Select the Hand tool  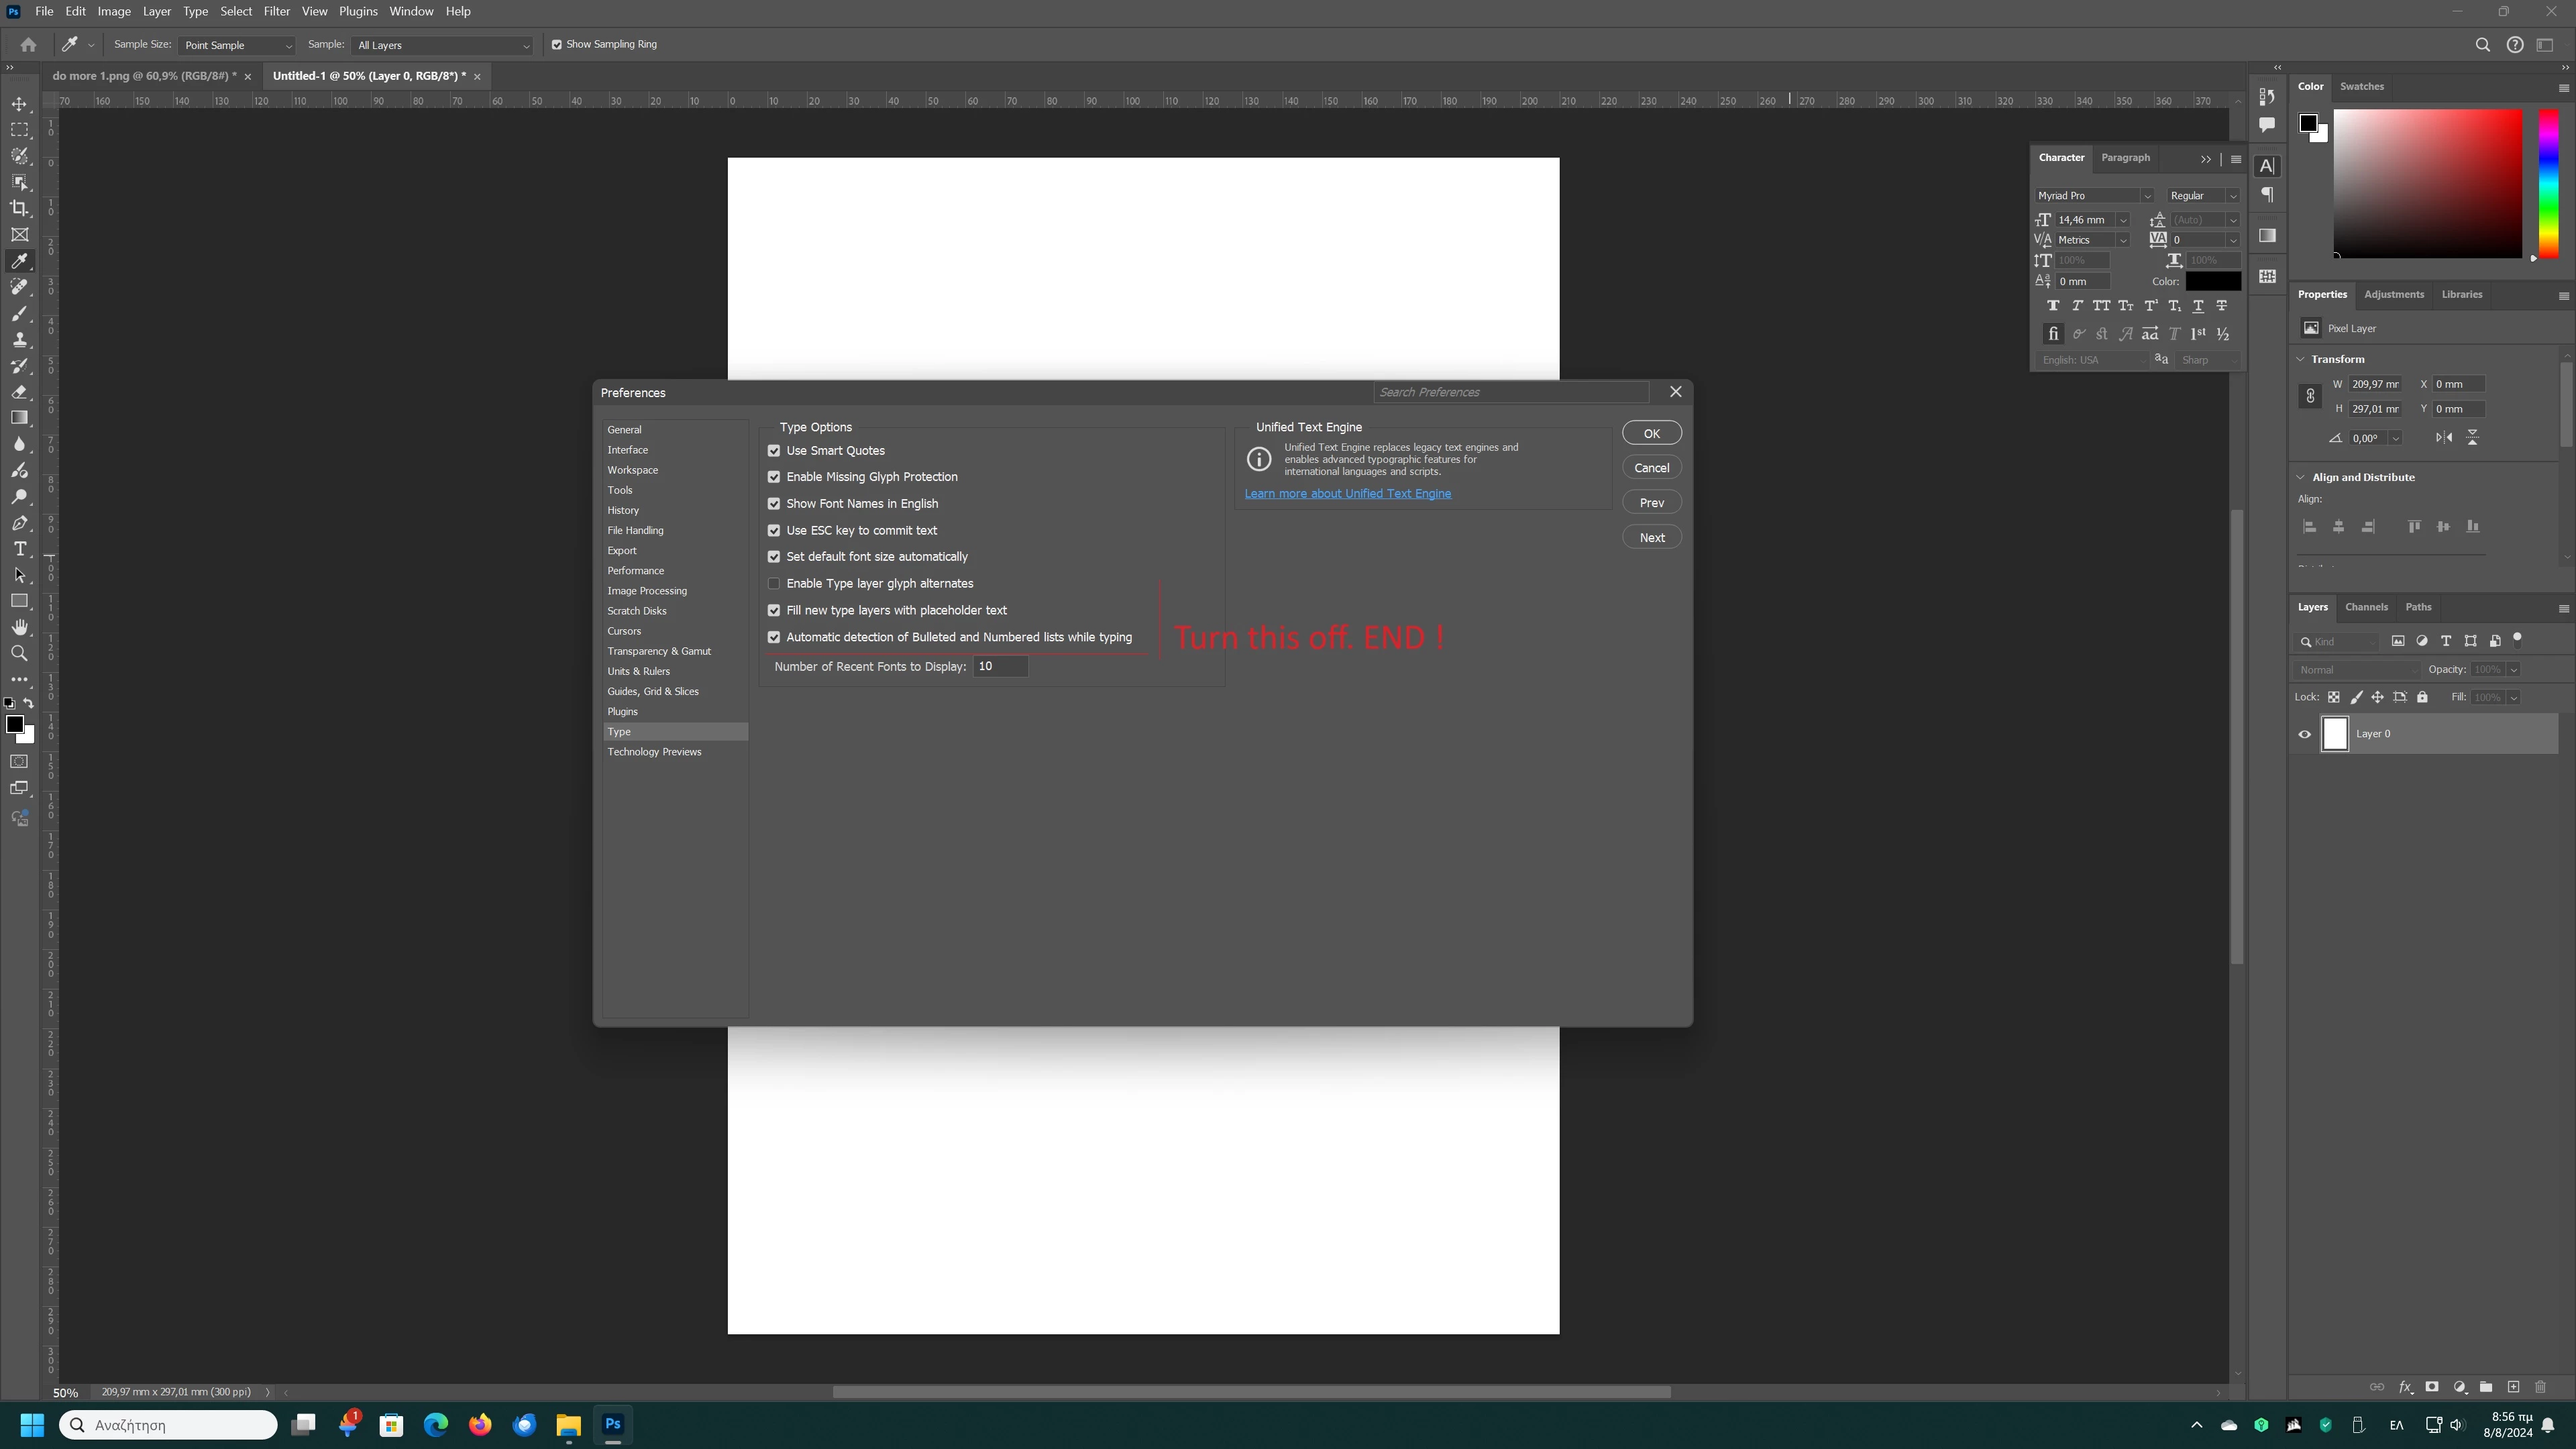[x=19, y=627]
